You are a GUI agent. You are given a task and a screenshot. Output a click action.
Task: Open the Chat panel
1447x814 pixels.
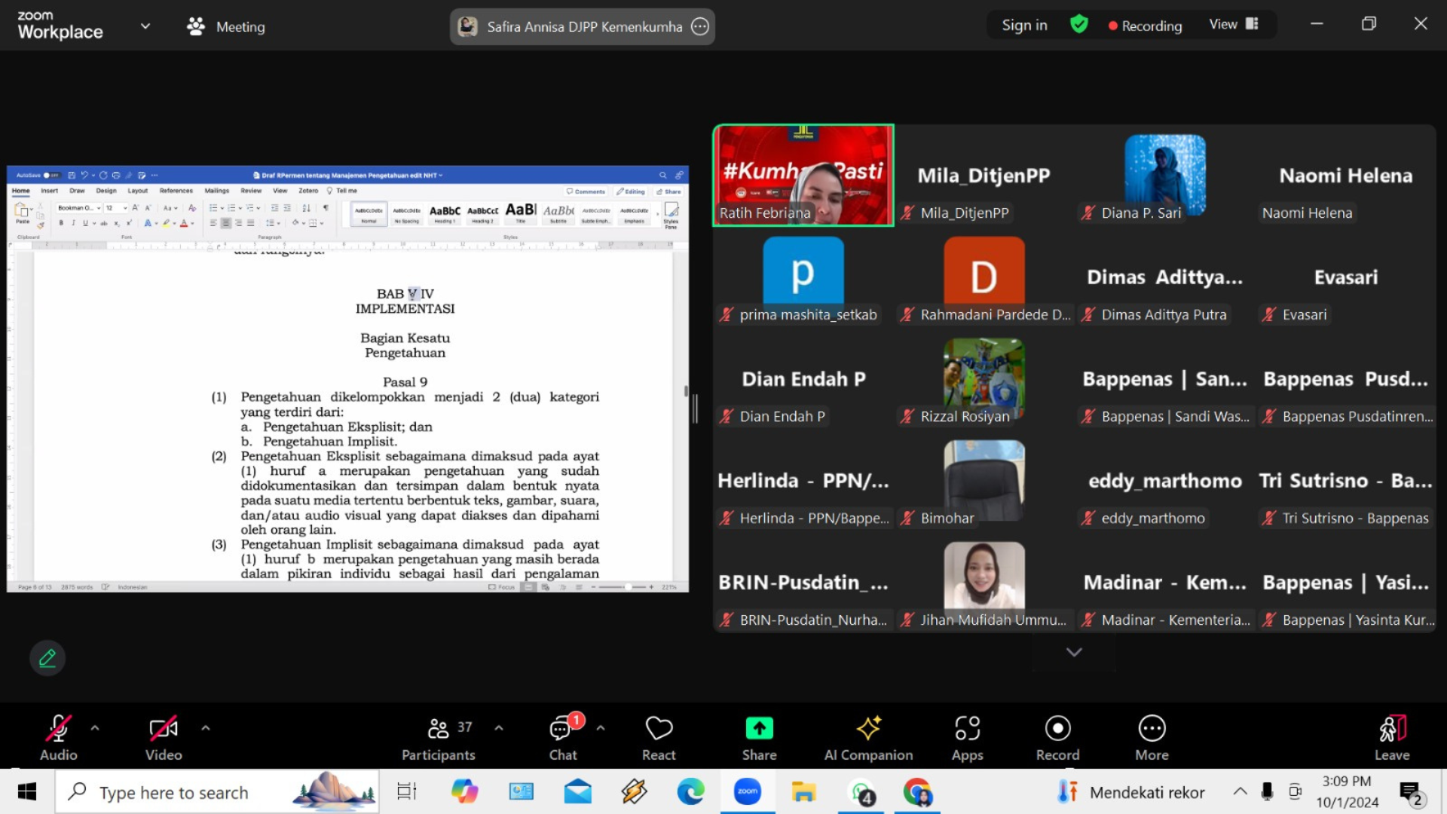point(563,737)
